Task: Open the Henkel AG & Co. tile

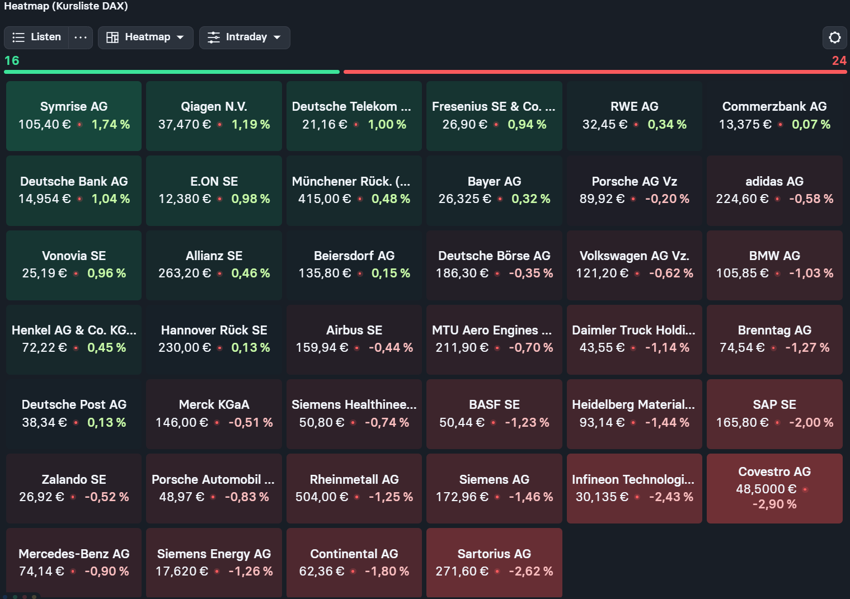Action: 74,339
